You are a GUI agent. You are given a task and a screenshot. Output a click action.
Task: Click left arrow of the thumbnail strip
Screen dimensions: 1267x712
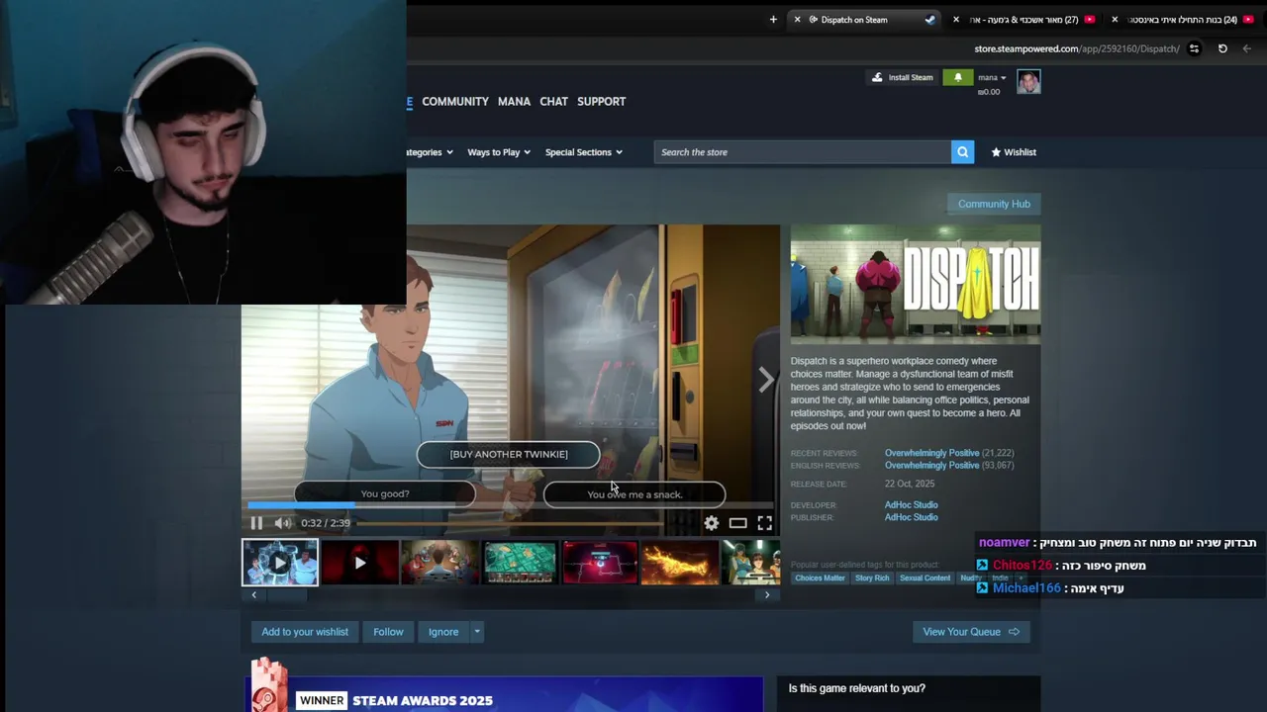pos(253,595)
